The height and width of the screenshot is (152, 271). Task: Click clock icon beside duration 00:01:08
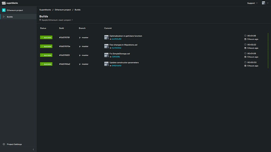[245, 53]
